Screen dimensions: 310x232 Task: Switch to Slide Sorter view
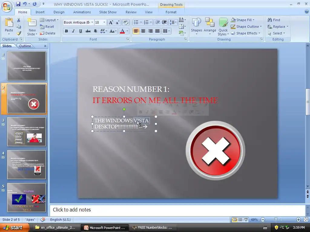pyautogui.click(x=240, y=220)
